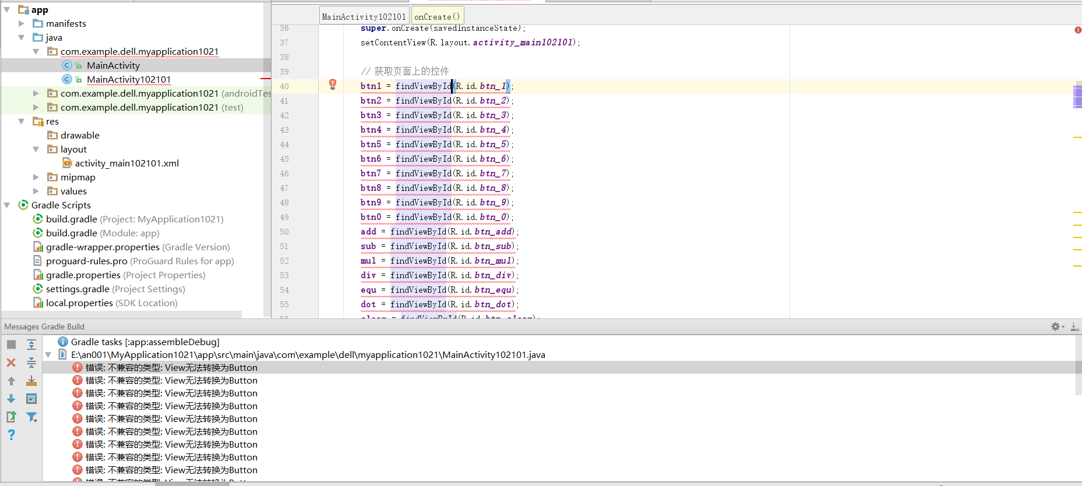Viewport: 1082px width, 486px height.
Task: Click the Collapse All icon in Messages panel
Action: [31, 363]
